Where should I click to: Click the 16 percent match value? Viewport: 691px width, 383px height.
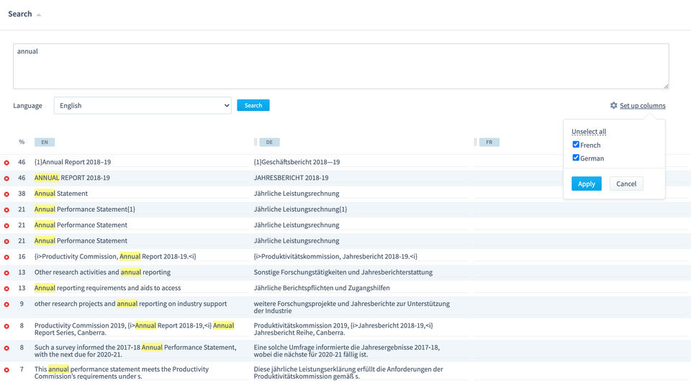click(22, 256)
